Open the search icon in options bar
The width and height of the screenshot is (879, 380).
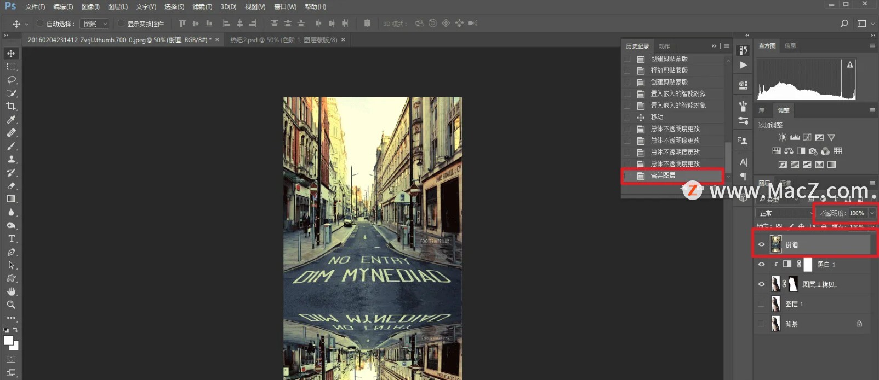(x=844, y=24)
